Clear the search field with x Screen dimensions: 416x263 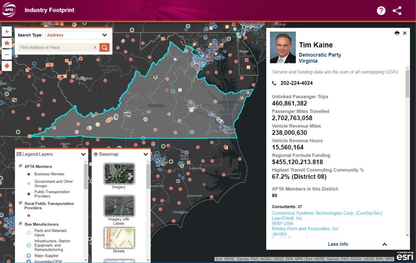[95, 47]
